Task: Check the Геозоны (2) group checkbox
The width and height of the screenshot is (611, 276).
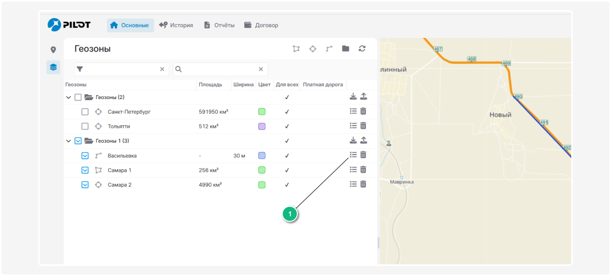Action: pos(78,97)
